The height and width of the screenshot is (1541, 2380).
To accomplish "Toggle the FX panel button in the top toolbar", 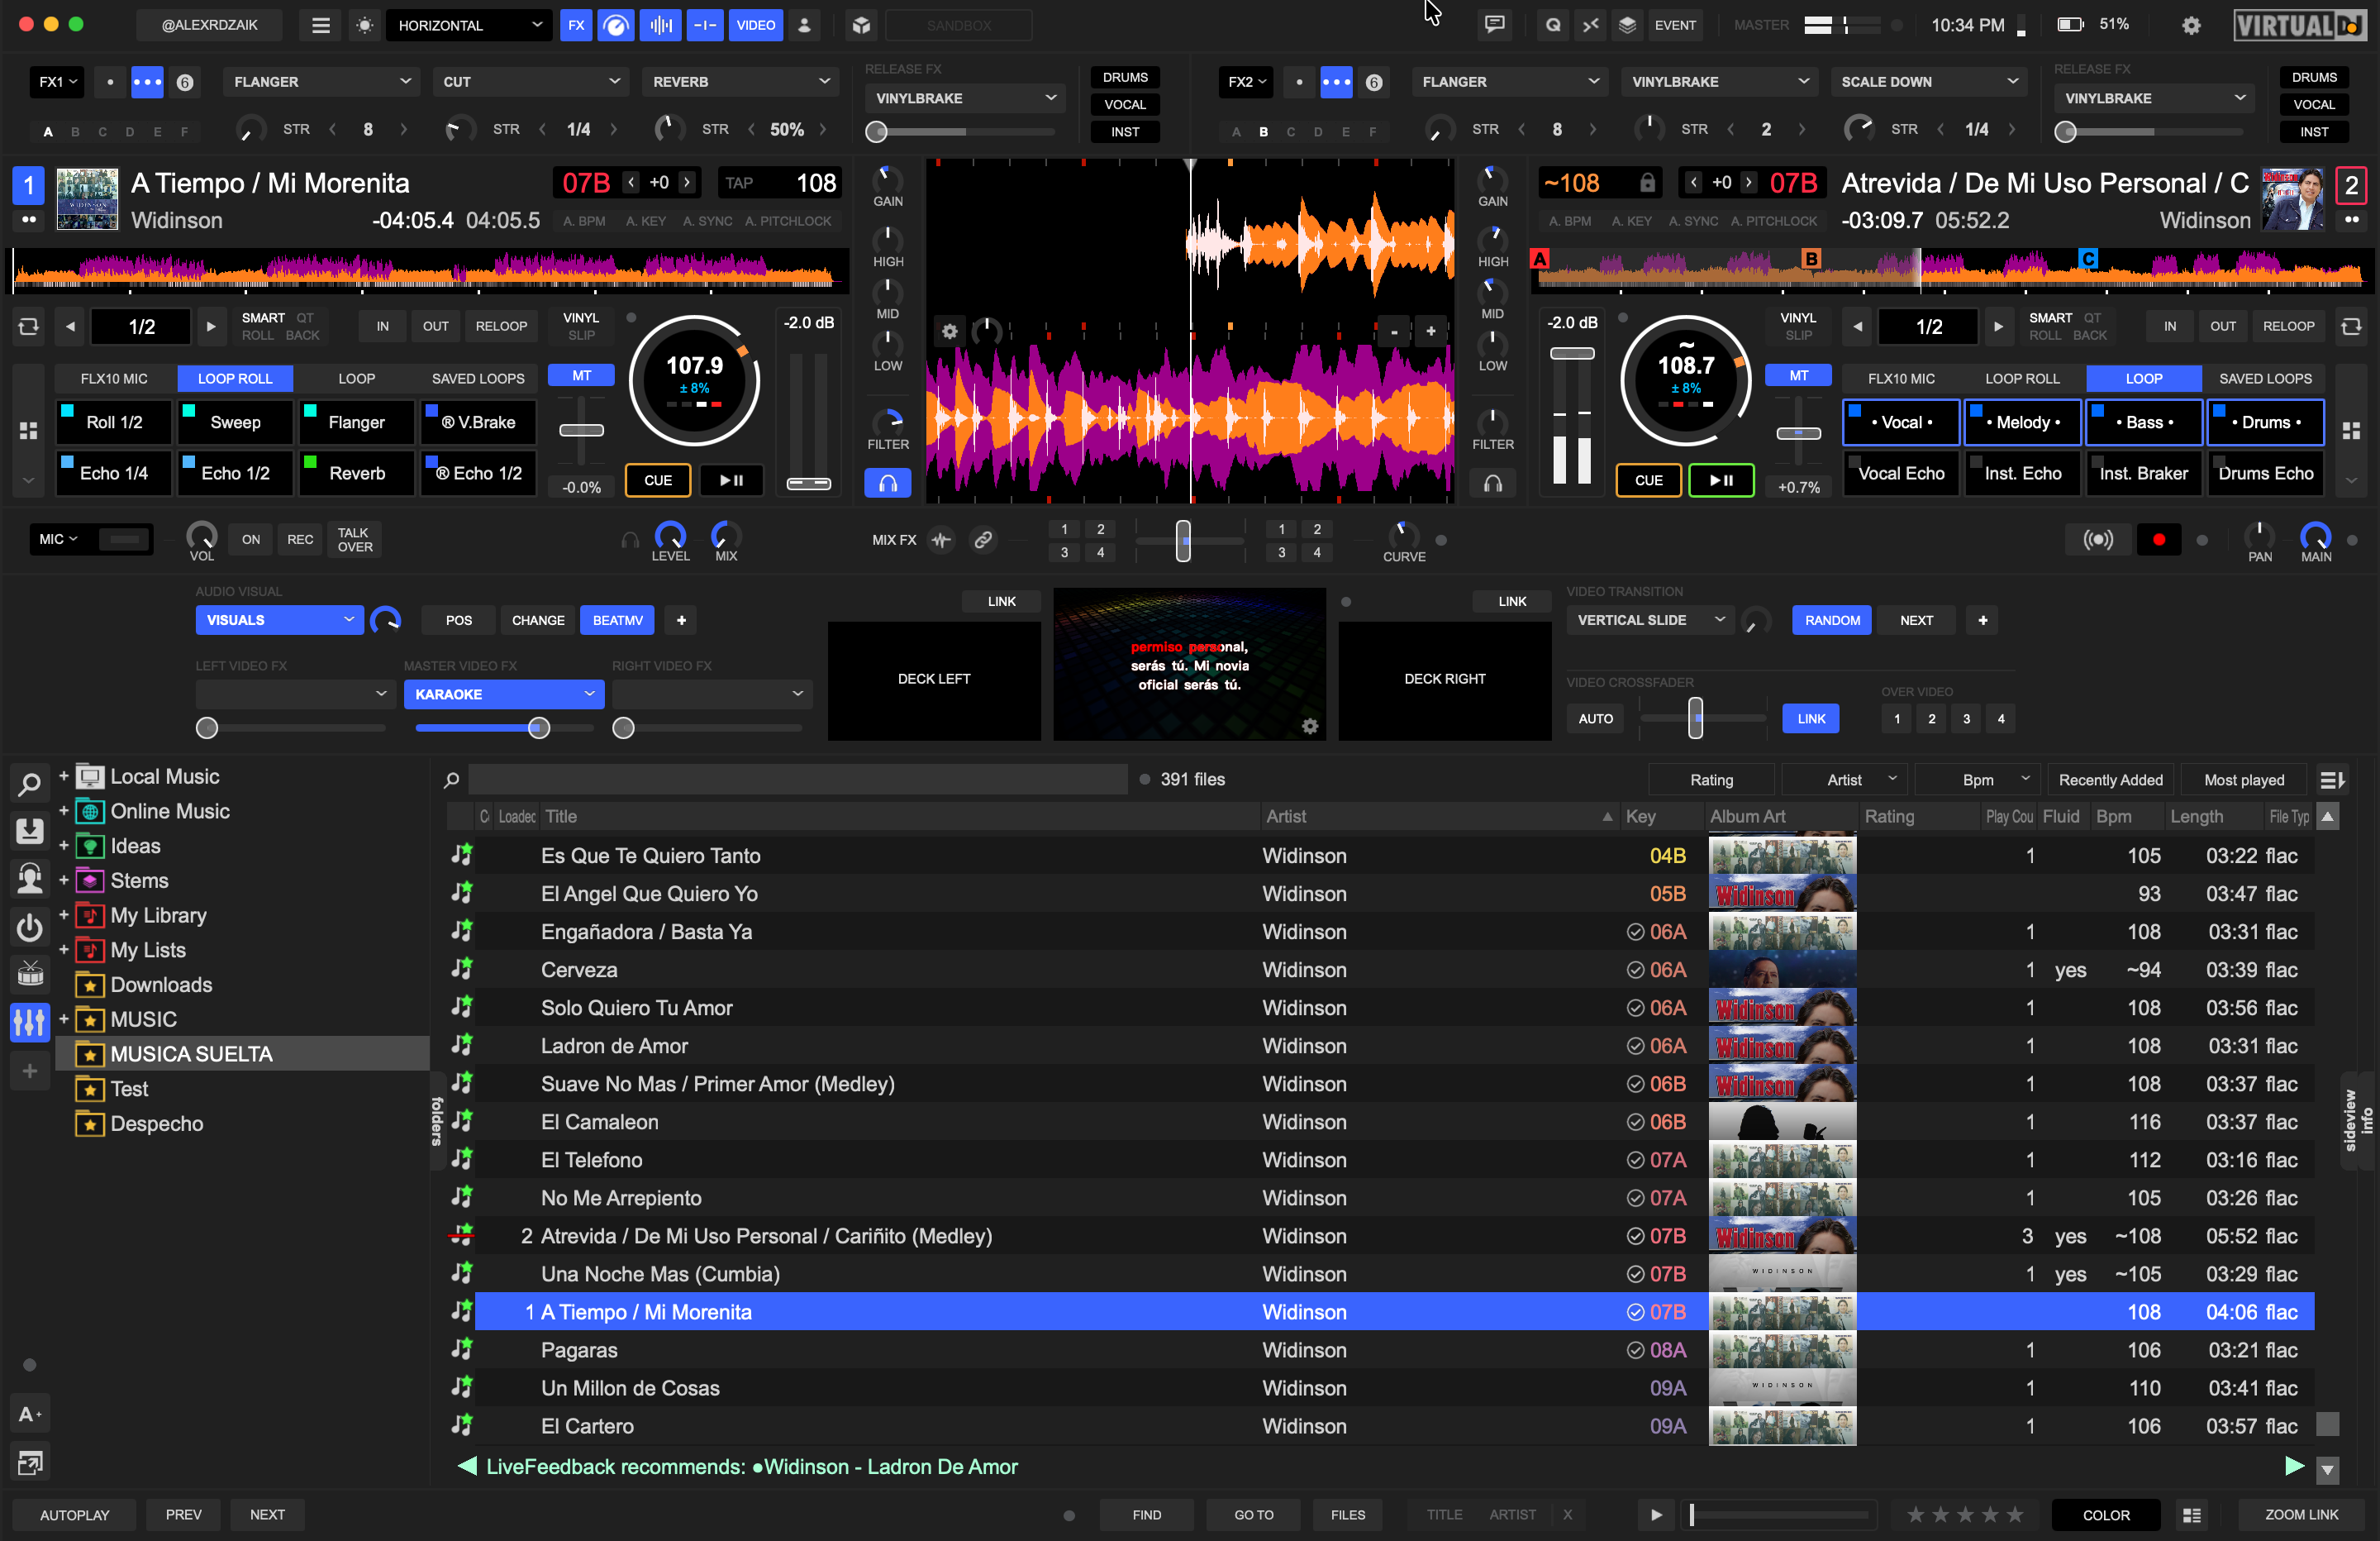I will [x=577, y=25].
